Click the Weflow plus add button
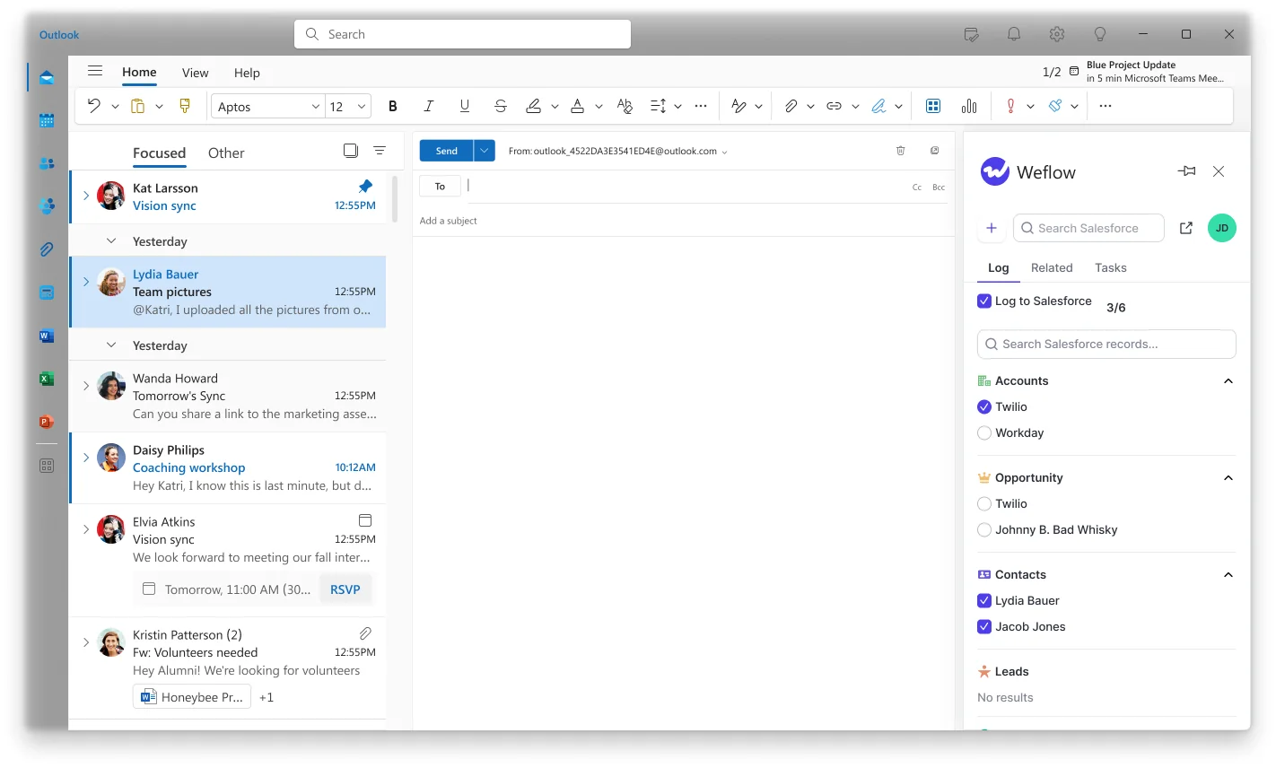The height and width of the screenshot is (768, 1276). coord(992,228)
